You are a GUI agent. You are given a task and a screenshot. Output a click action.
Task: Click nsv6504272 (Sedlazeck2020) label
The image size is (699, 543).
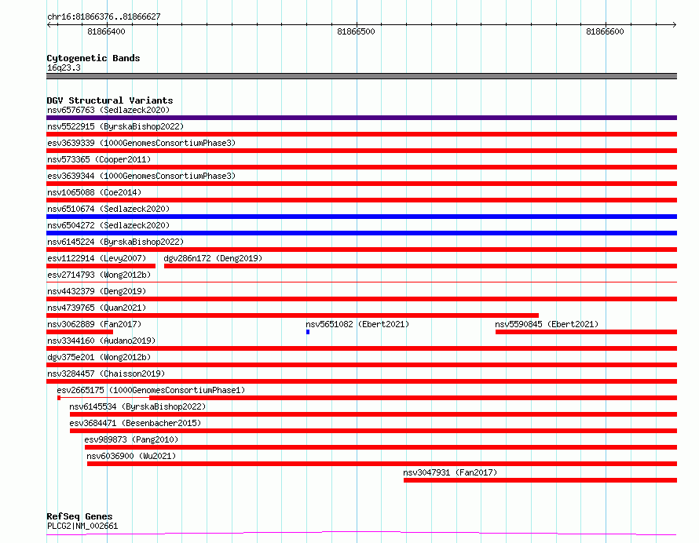108,225
